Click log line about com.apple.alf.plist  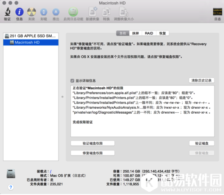(x=134, y=93)
